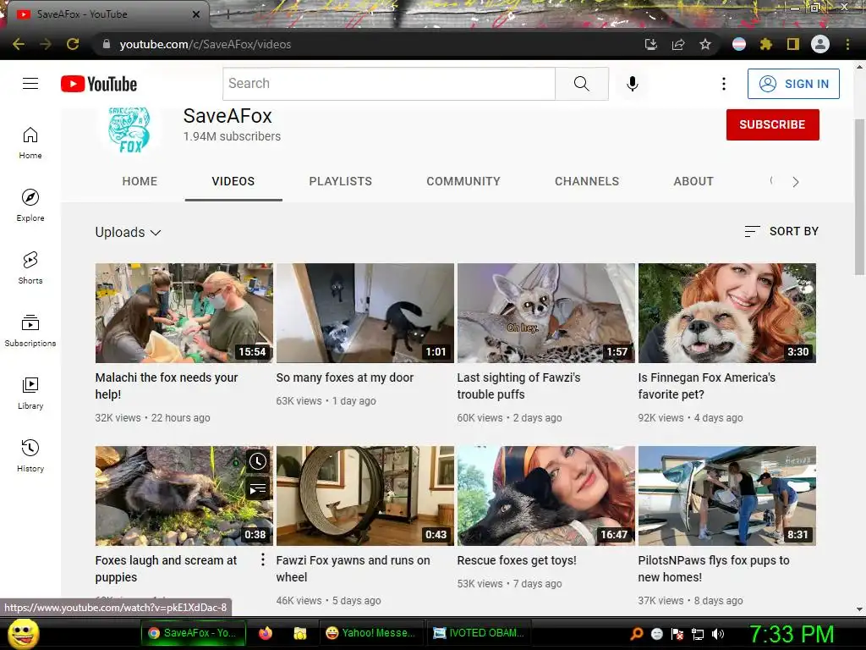Open the Channels tab
The height and width of the screenshot is (650, 866).
point(587,181)
